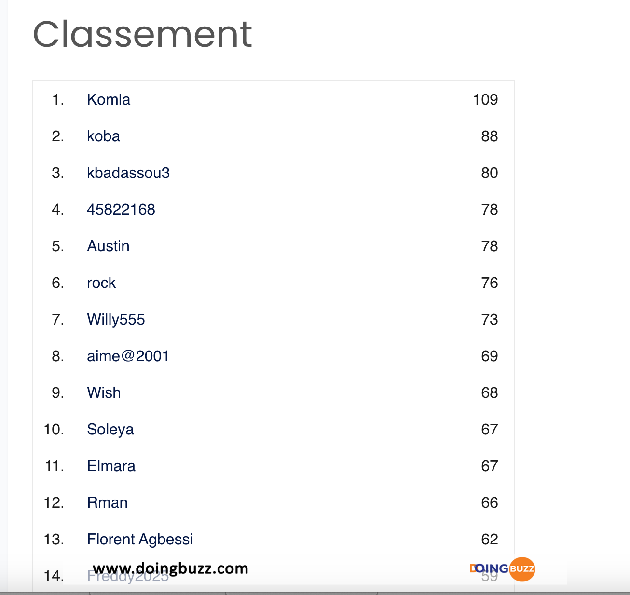
Task: Open Willy555 profile link
Action: (x=116, y=319)
